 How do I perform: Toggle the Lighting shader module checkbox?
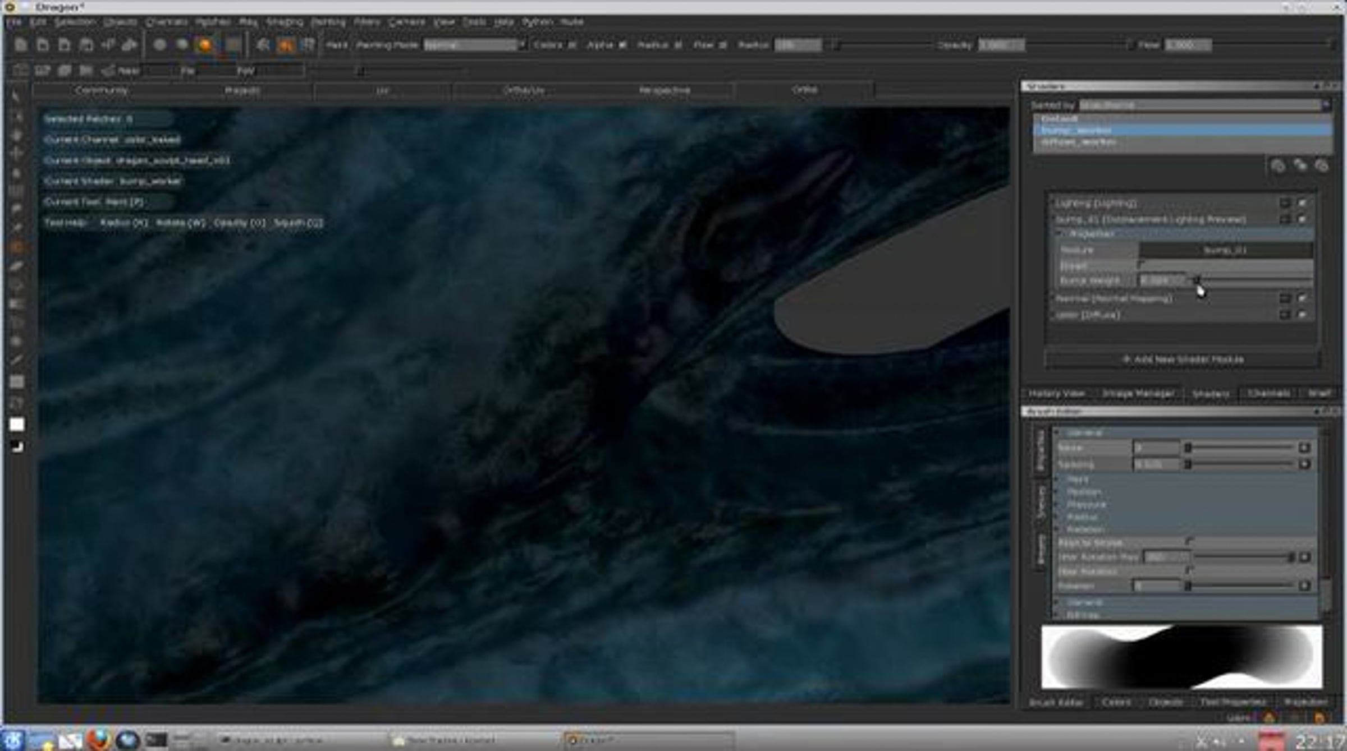click(x=1302, y=203)
